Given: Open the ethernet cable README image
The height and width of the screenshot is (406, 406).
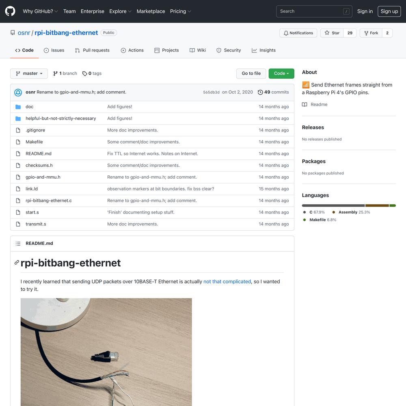Looking at the screenshot, I should 106,352.
